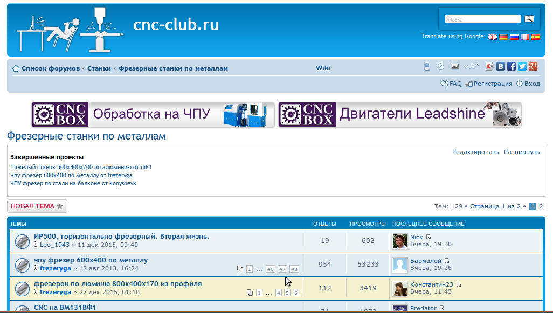Click the Регистрация checkmark icon
Screen dimensions: 553x313
point(469,84)
